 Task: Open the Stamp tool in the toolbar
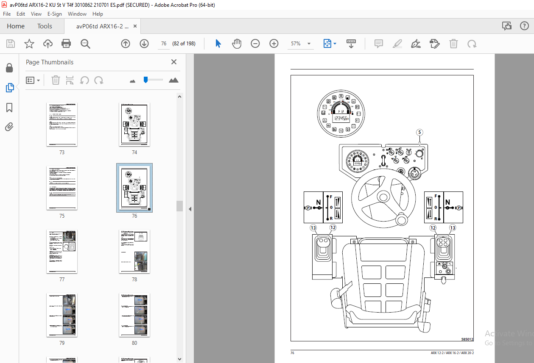[x=434, y=44]
